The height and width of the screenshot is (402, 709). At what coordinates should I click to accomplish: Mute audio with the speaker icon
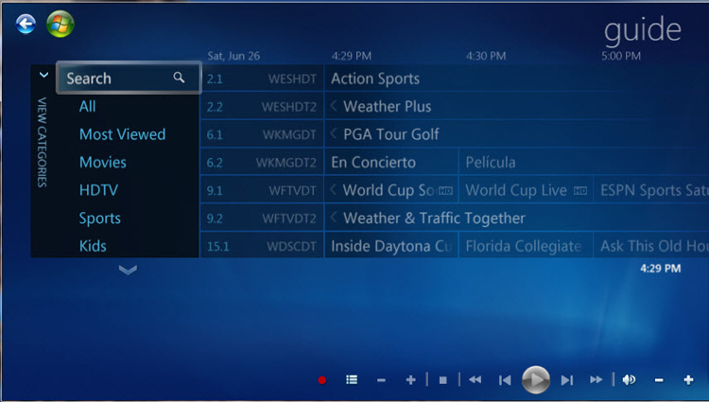click(629, 380)
